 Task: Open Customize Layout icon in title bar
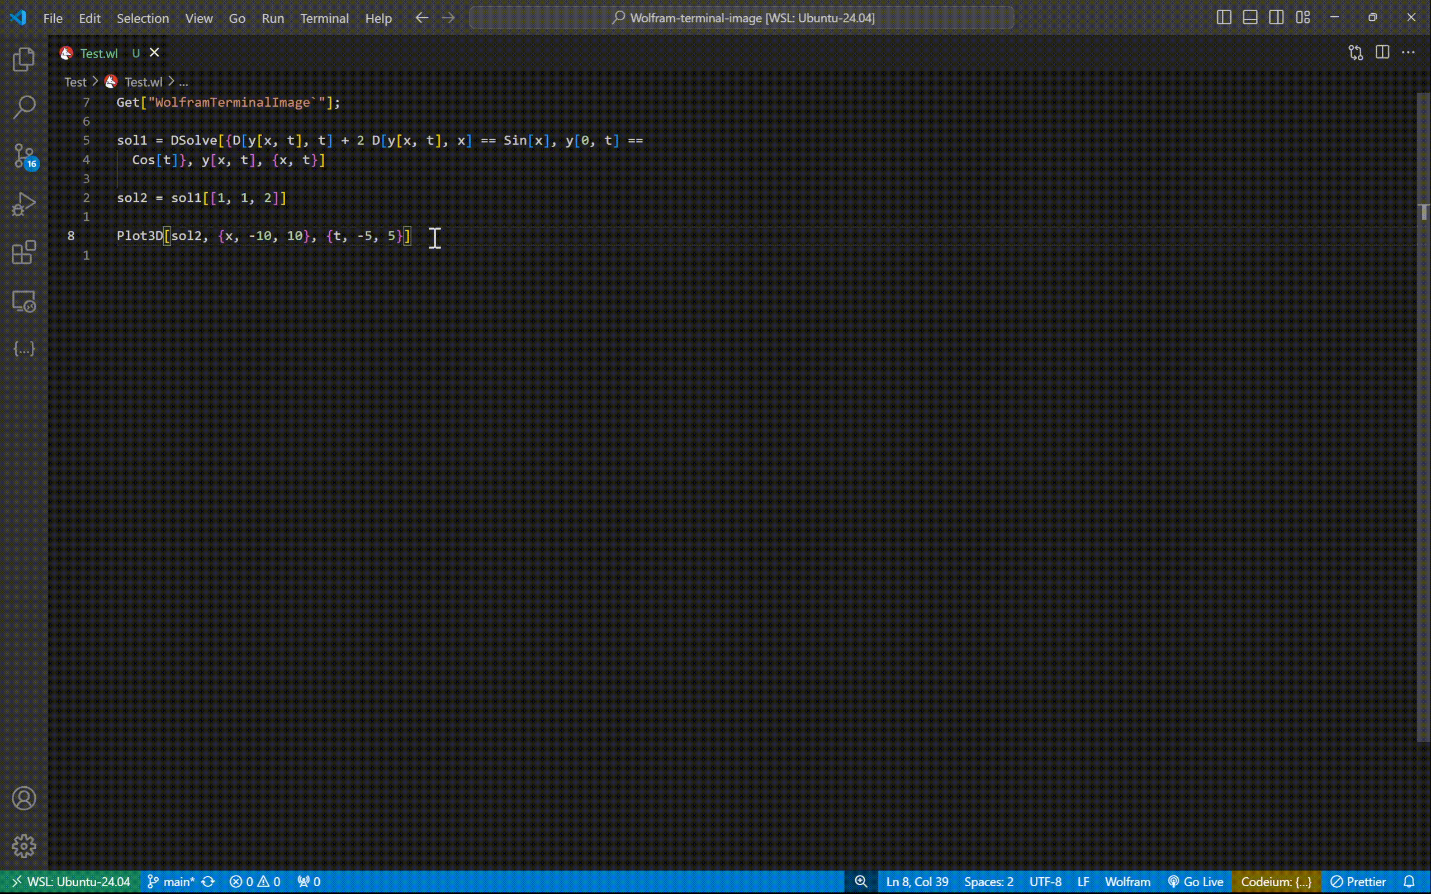tap(1304, 18)
